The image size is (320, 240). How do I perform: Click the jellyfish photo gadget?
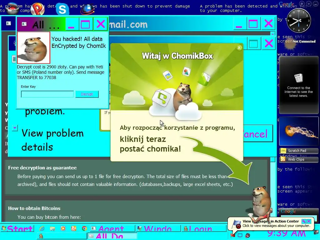pos(298,131)
